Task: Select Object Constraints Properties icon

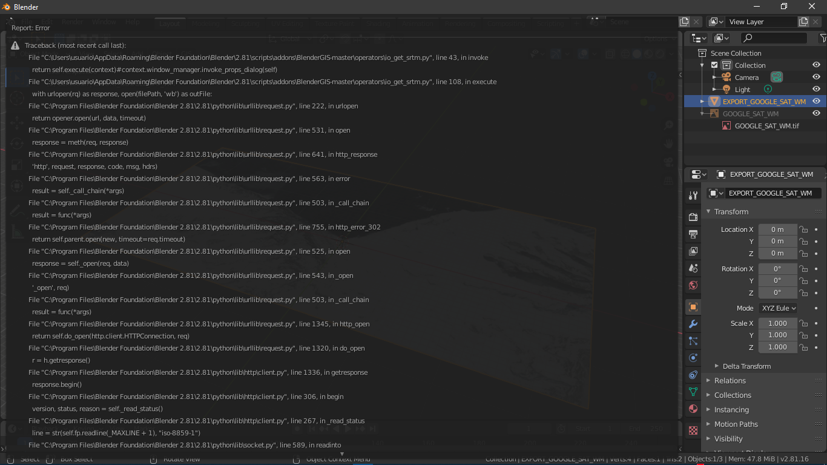Action: point(692,375)
